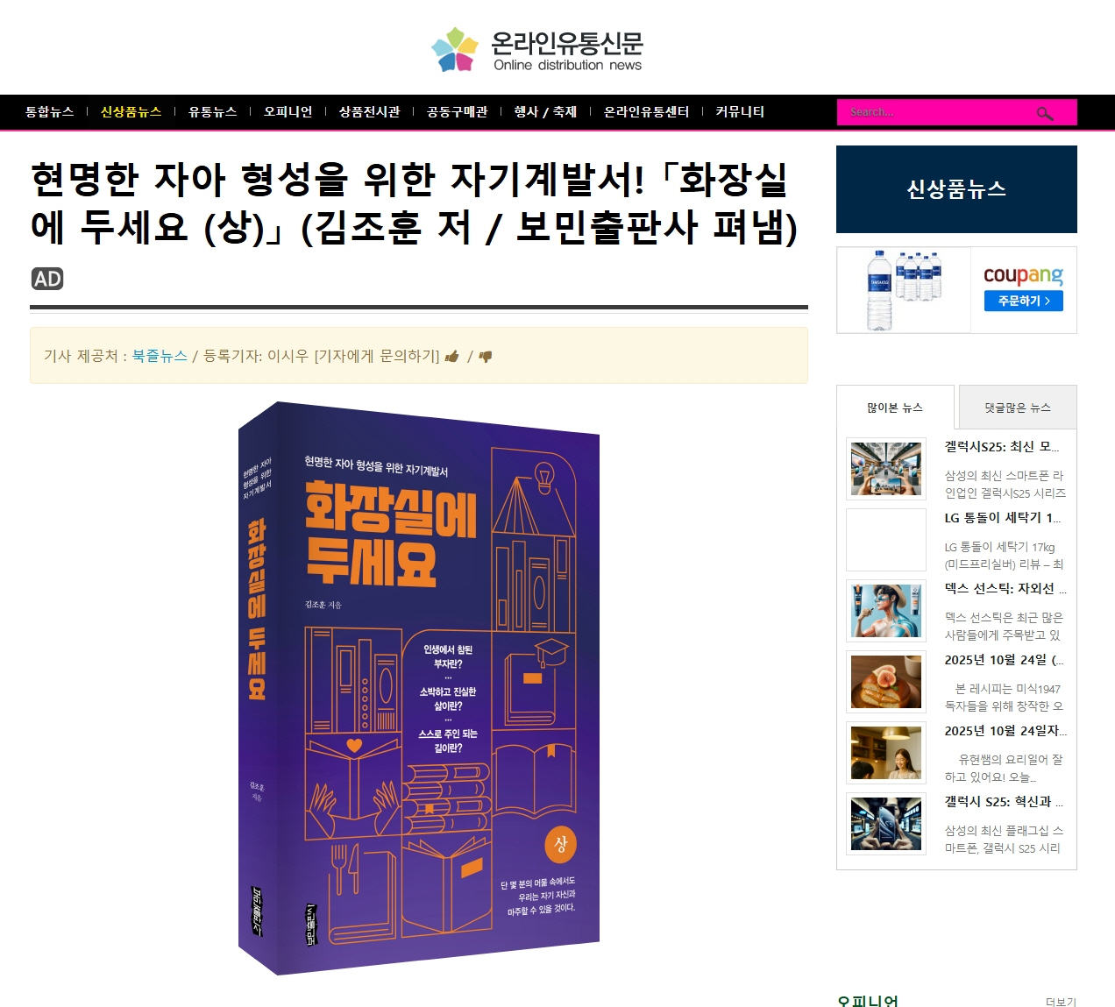Click Coupang 주문하기 button
Image resolution: width=1115 pixels, height=1007 pixels.
[x=1023, y=301]
